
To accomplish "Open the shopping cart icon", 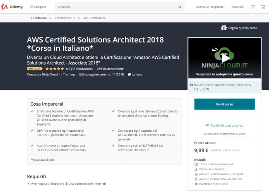I will click(x=263, y=7).
